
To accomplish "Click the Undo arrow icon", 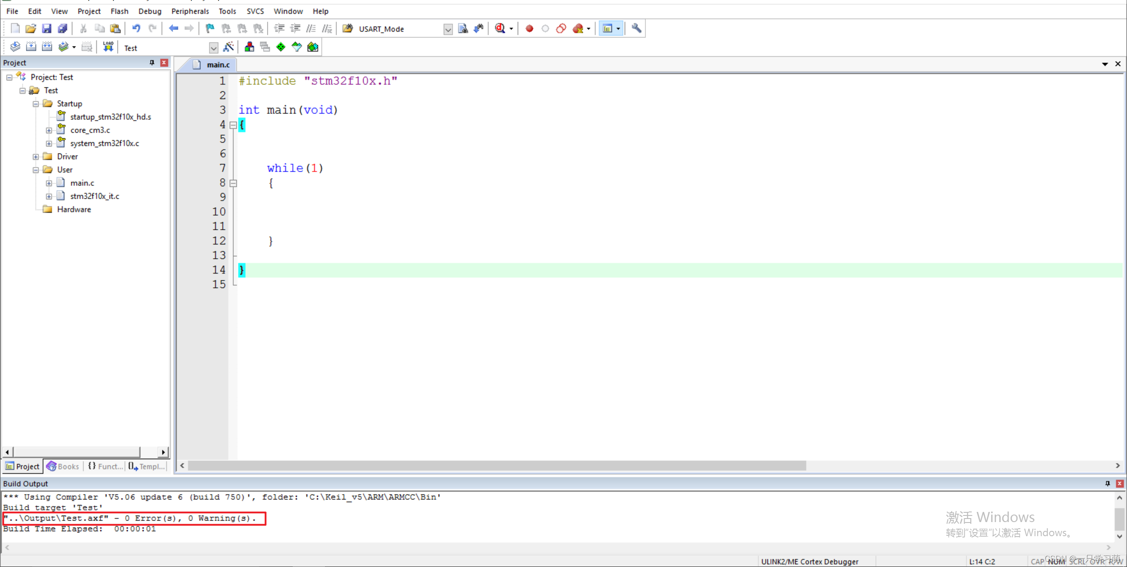I will coord(136,29).
